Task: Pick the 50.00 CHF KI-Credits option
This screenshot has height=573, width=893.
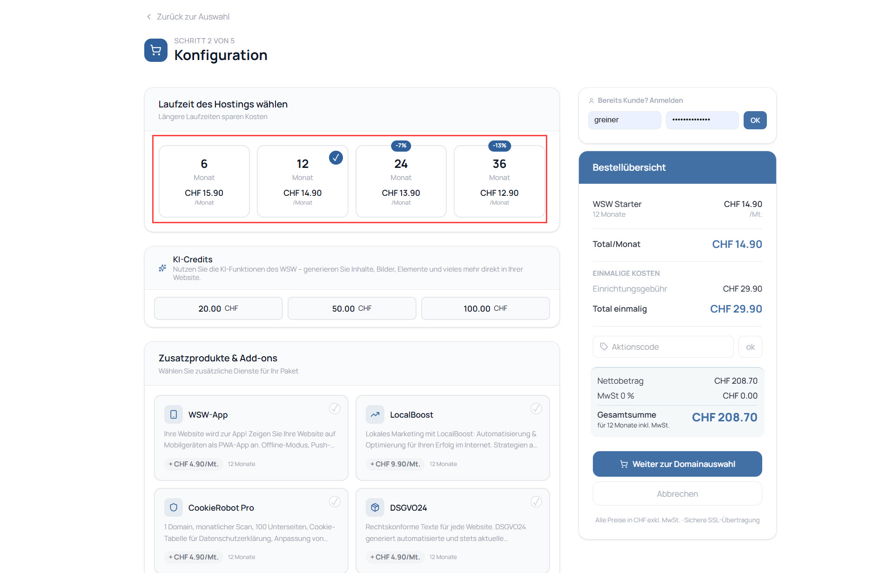Action: pos(351,308)
